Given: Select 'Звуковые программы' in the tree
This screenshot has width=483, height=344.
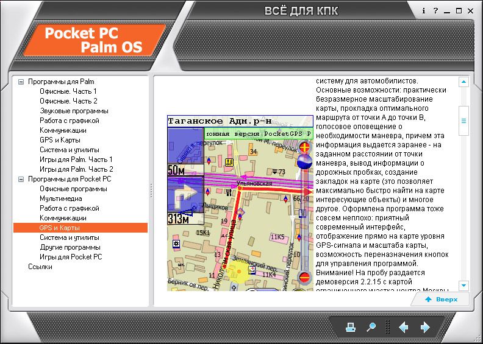Looking at the screenshot, I should [74, 111].
